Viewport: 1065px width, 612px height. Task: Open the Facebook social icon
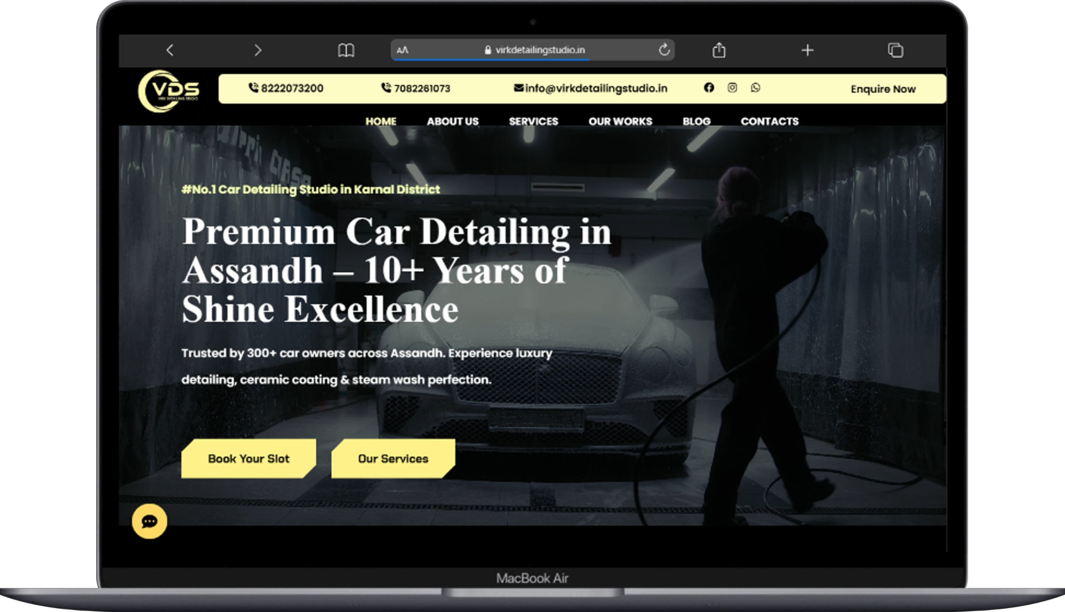coord(708,87)
